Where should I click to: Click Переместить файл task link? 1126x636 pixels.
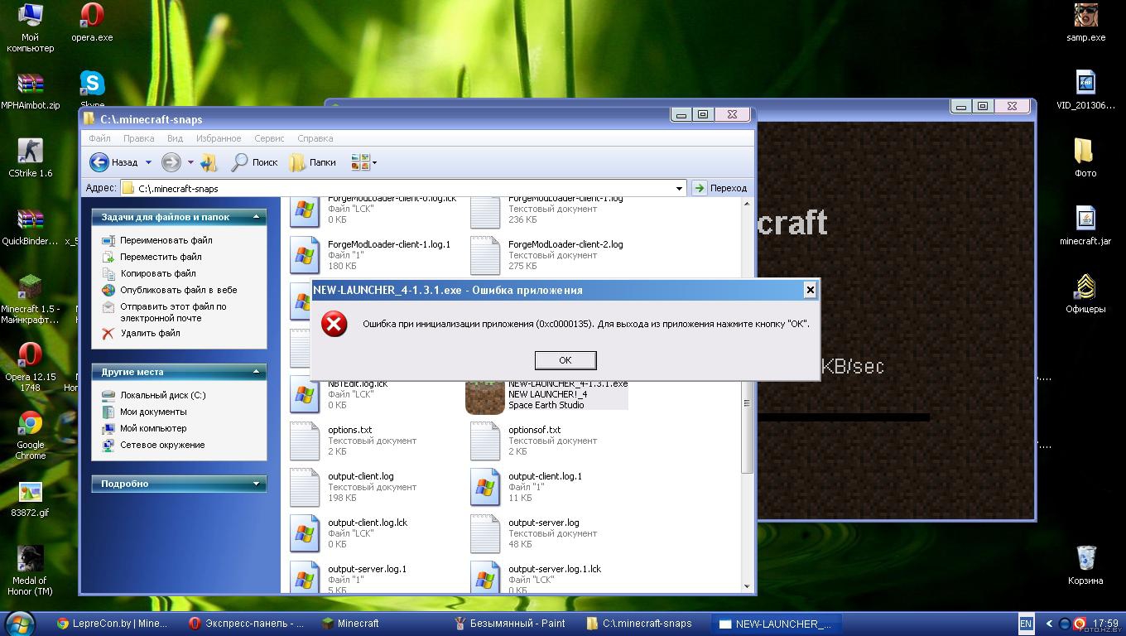point(161,257)
